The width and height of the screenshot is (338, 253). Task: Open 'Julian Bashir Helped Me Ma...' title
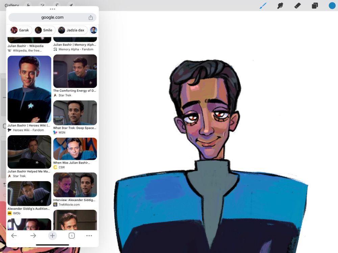pos(29,171)
